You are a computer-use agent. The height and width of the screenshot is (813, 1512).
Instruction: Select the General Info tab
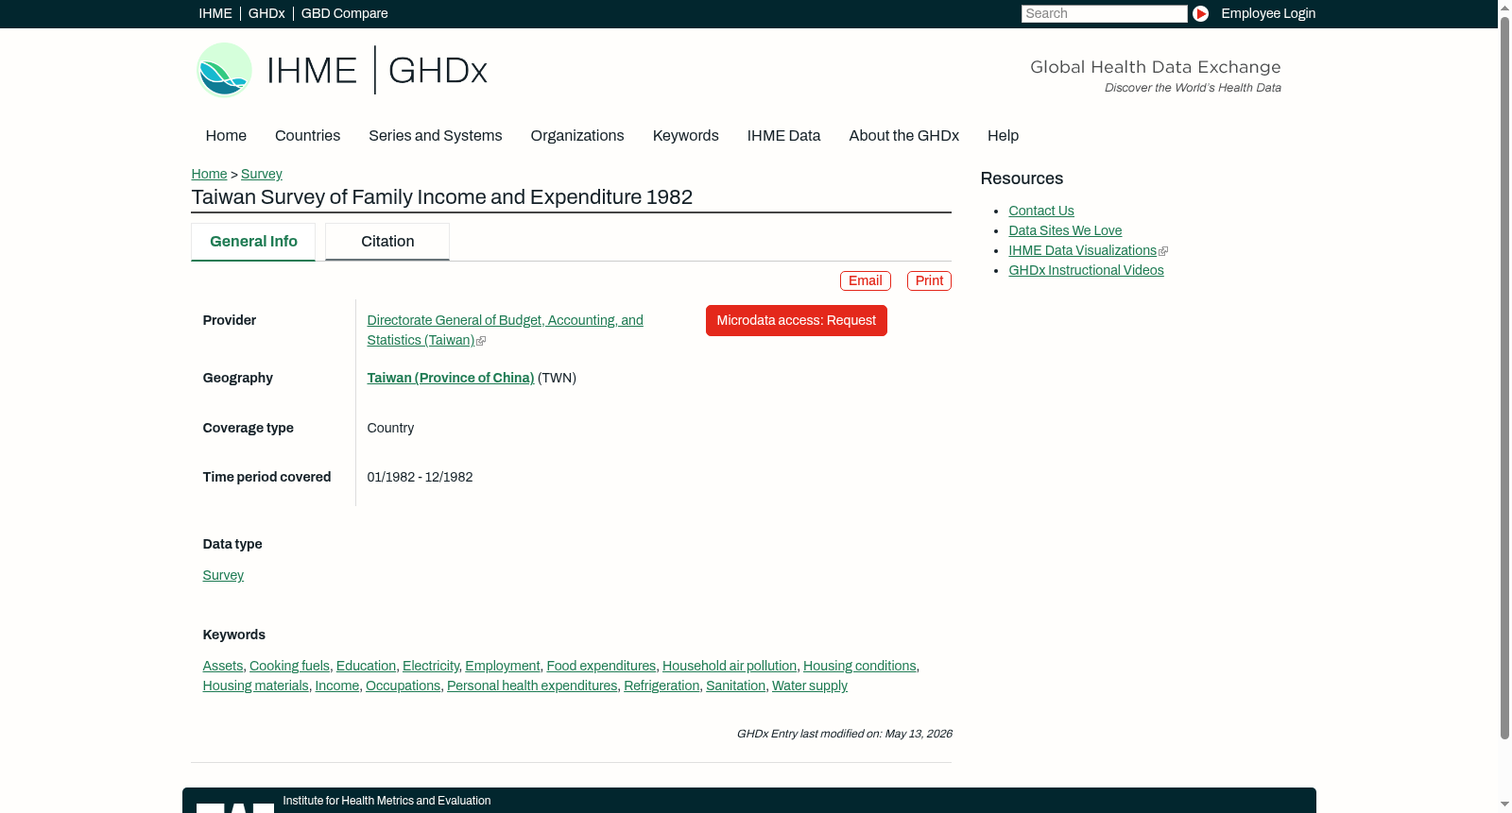(x=253, y=242)
